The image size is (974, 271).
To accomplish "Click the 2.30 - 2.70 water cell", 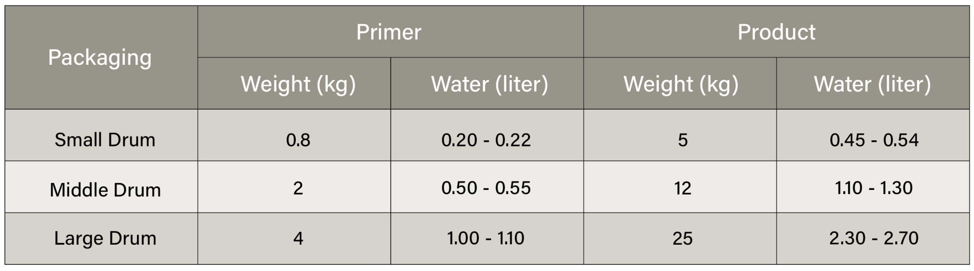I will click(x=873, y=239).
